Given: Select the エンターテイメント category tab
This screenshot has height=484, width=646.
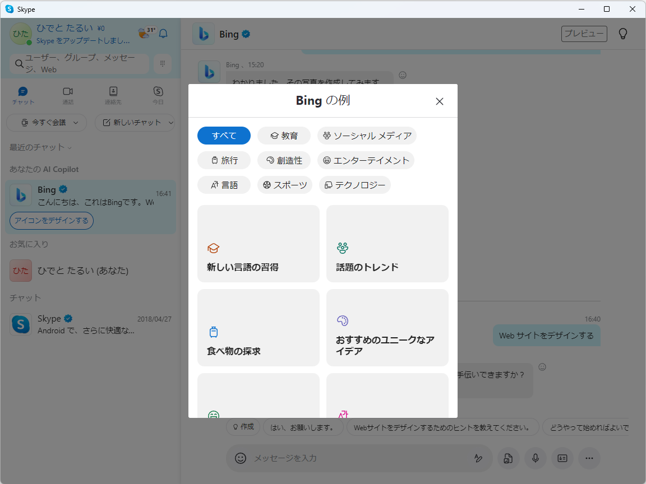Looking at the screenshot, I should pos(366,160).
